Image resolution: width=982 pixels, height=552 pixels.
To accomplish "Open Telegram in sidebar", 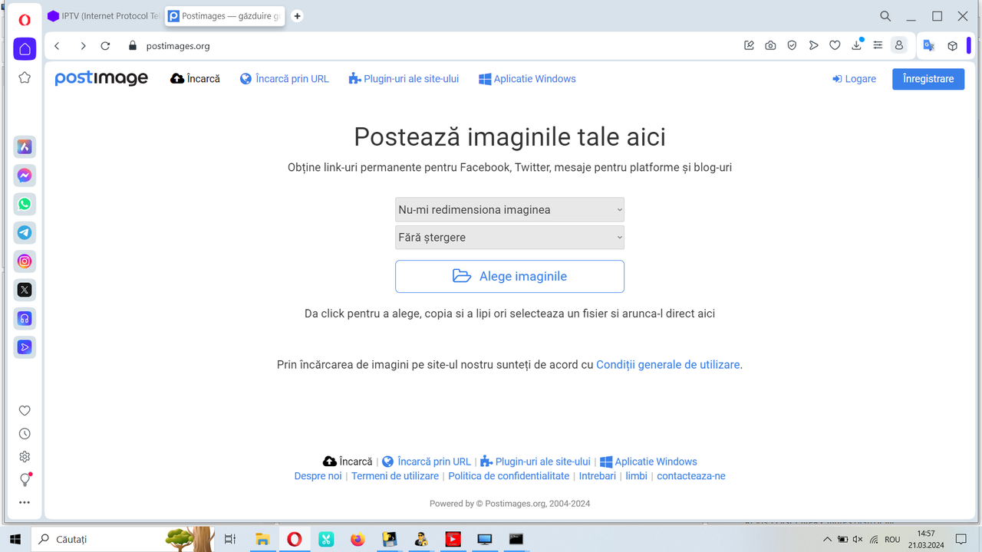I will (x=25, y=233).
